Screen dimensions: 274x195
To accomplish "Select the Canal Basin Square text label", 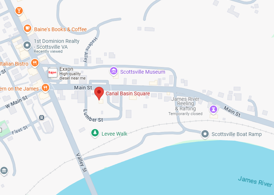I will pyautogui.click(x=128, y=93).
